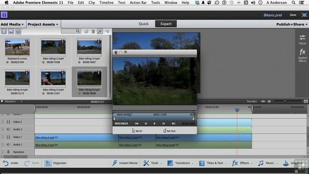
Task: Play the clip in the preview window
Action: pyautogui.click(x=154, y=124)
